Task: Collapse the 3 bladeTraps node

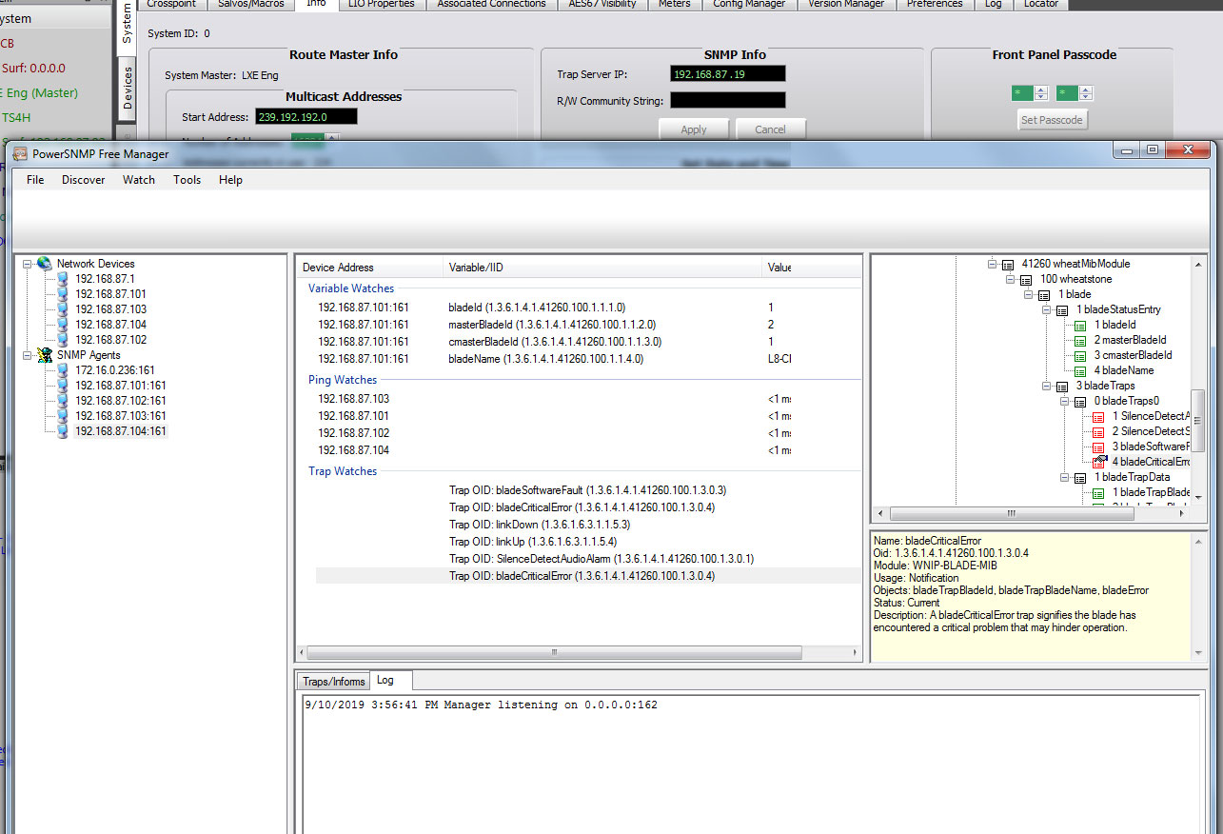Action: (x=1046, y=386)
